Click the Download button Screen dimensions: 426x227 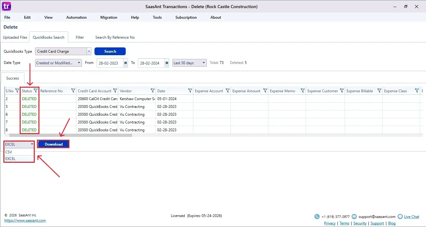tap(53, 144)
